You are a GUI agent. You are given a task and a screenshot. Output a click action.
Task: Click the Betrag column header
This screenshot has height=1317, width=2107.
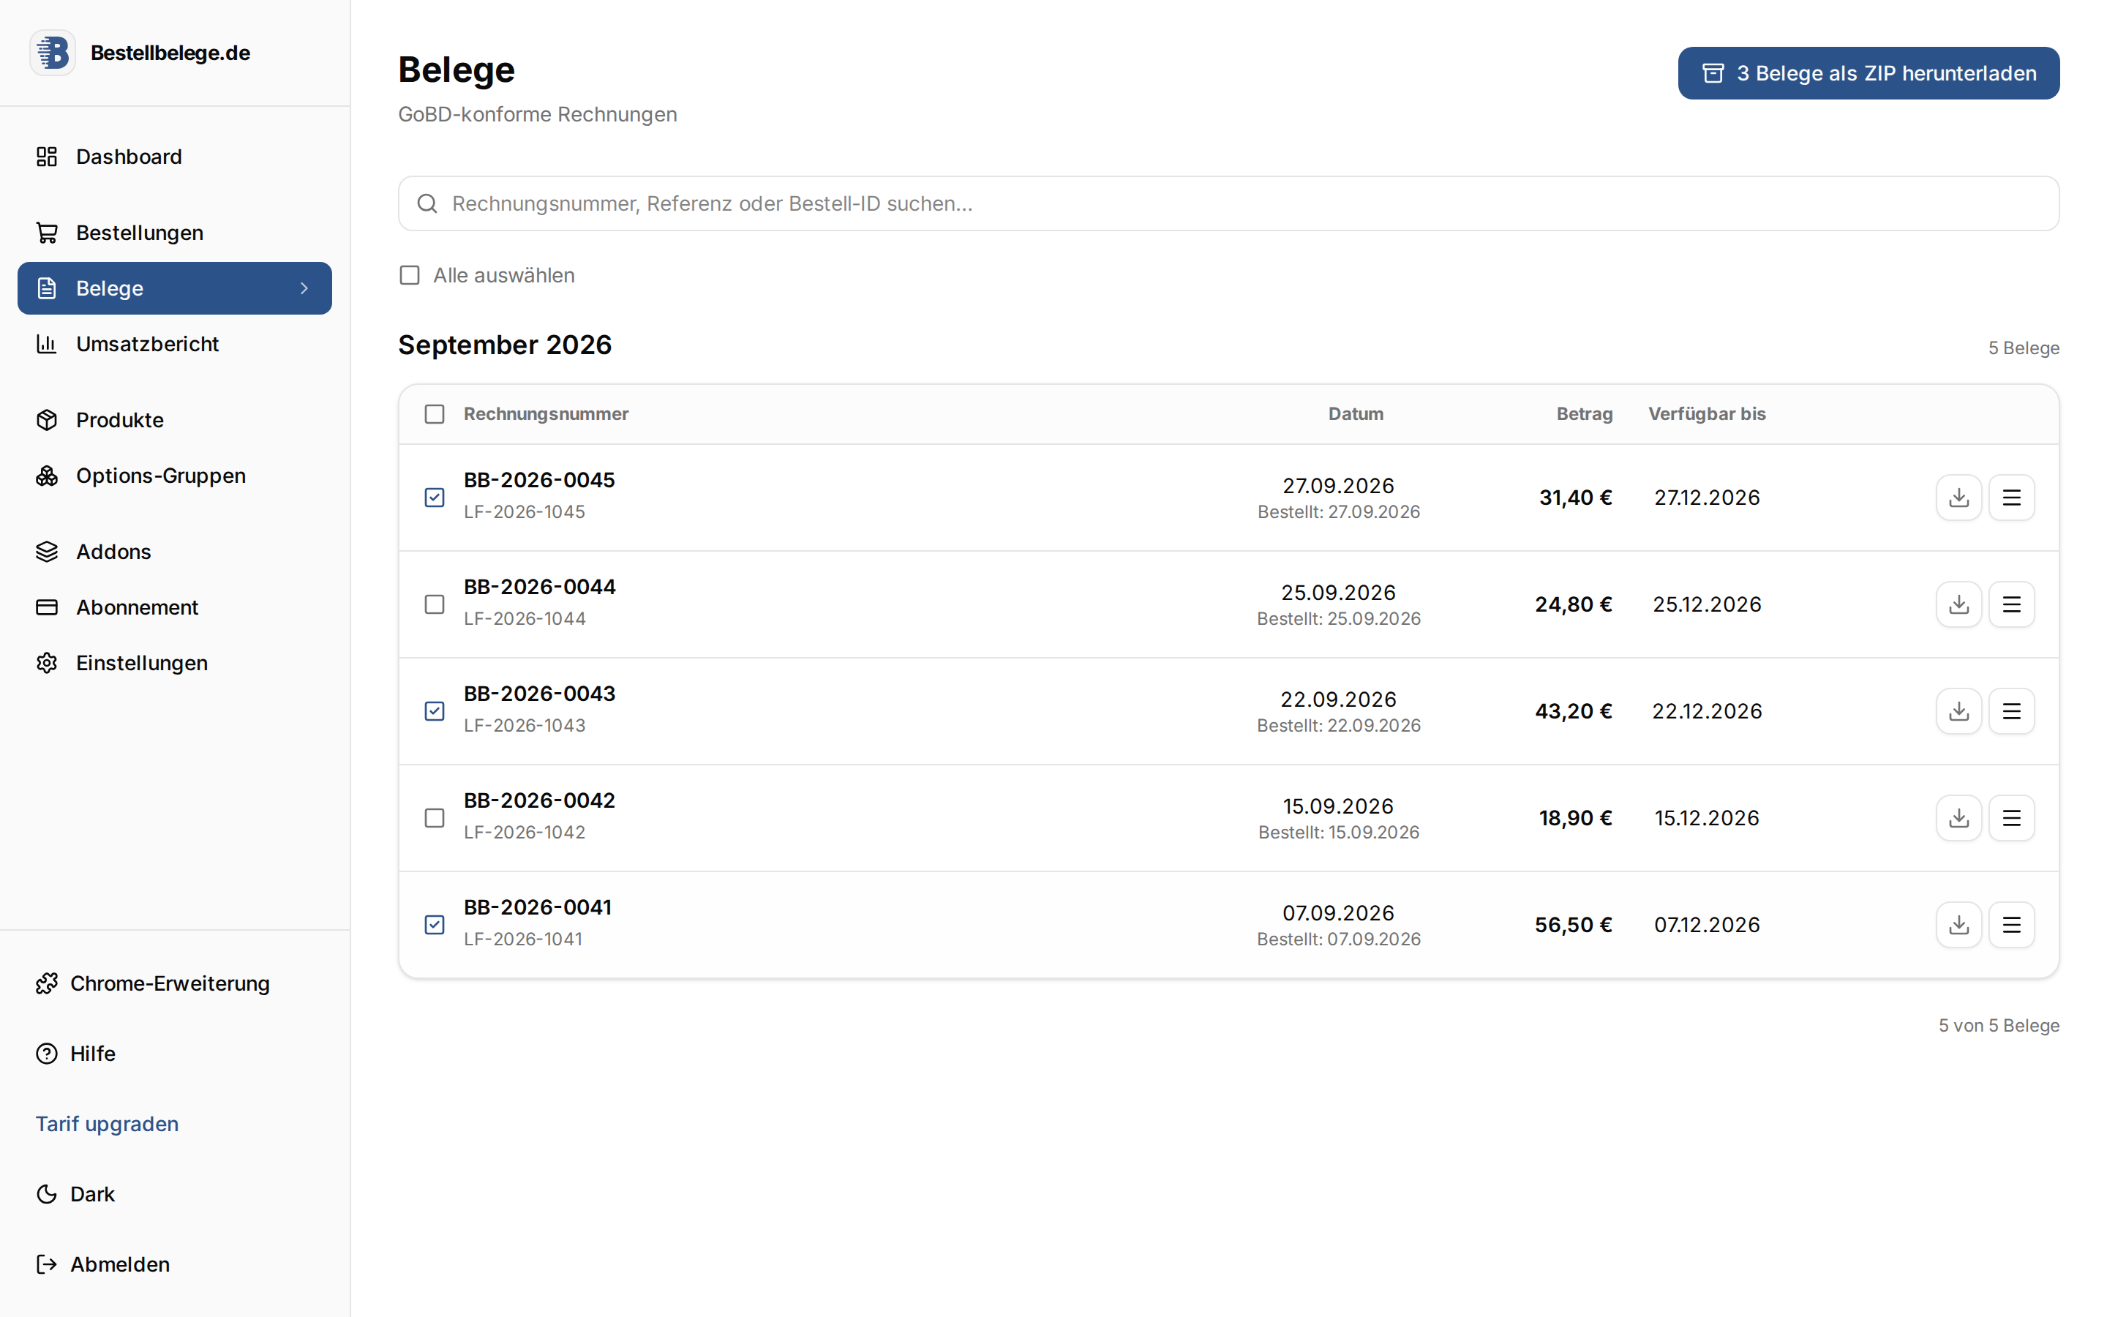tap(1585, 413)
